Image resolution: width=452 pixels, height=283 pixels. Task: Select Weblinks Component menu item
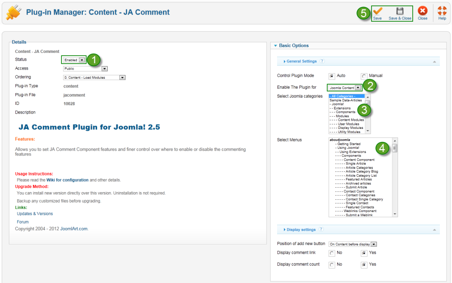click(x=356, y=211)
